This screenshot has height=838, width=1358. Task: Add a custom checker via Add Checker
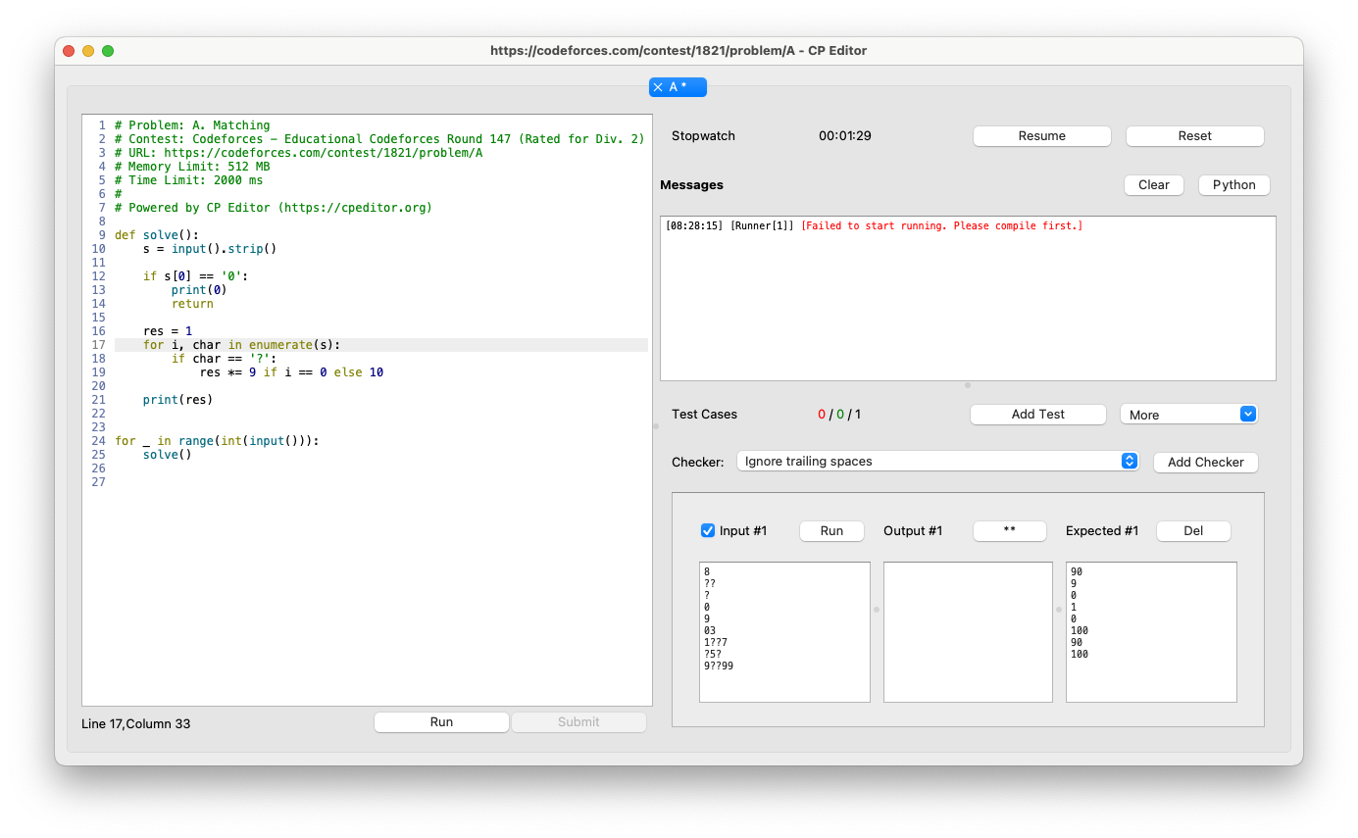coord(1205,462)
